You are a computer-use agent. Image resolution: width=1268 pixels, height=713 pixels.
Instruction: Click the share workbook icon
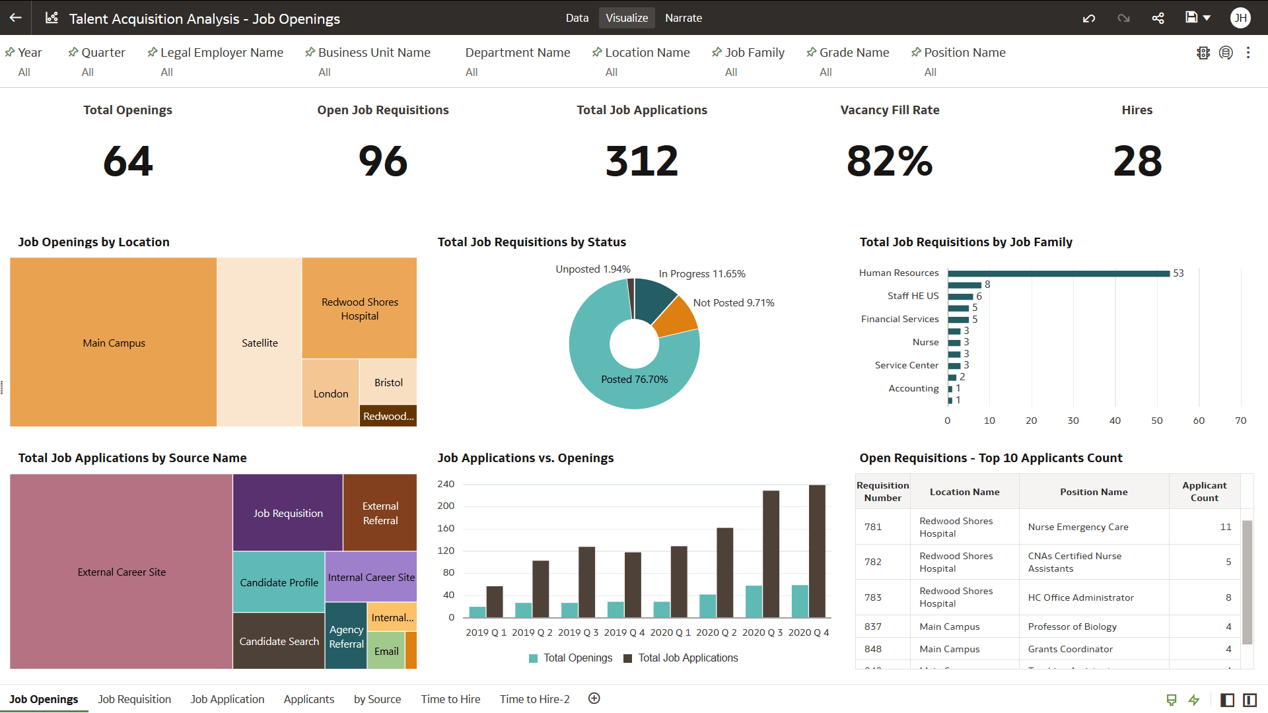1158,18
